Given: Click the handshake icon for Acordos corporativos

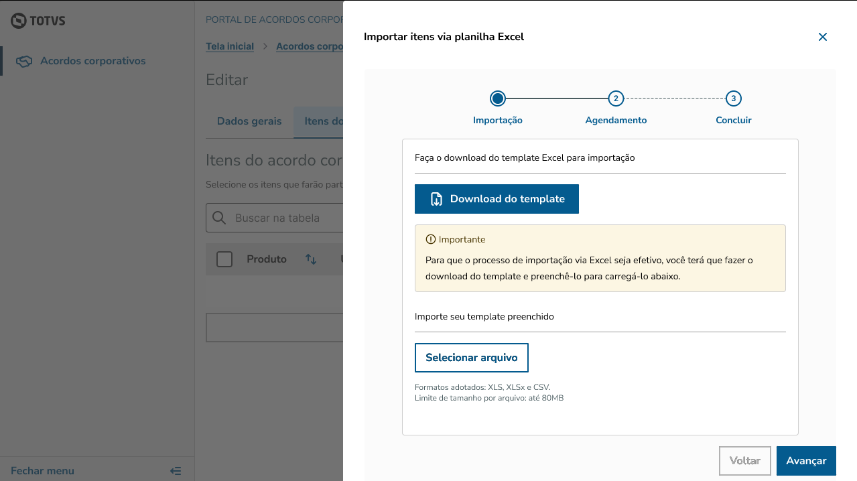Looking at the screenshot, I should 24,61.
